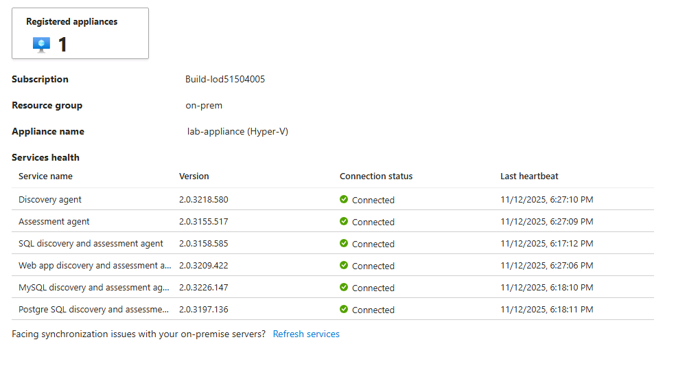
Task: Click the lab-appliance (Hyper-V) appliance name
Action: 237,131
